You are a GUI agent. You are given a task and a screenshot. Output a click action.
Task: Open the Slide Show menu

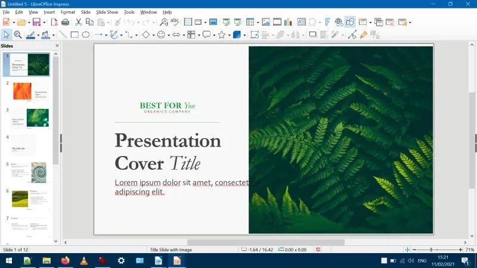coord(107,12)
